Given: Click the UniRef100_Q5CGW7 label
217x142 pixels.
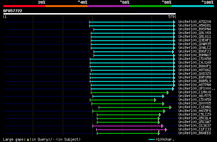Looking at the screenshot, I should 195,122.
